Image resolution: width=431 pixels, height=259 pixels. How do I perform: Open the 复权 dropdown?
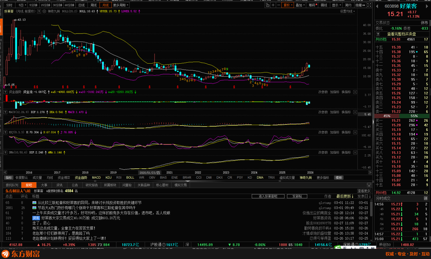[288, 5]
